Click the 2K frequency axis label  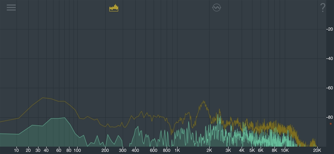(209, 150)
